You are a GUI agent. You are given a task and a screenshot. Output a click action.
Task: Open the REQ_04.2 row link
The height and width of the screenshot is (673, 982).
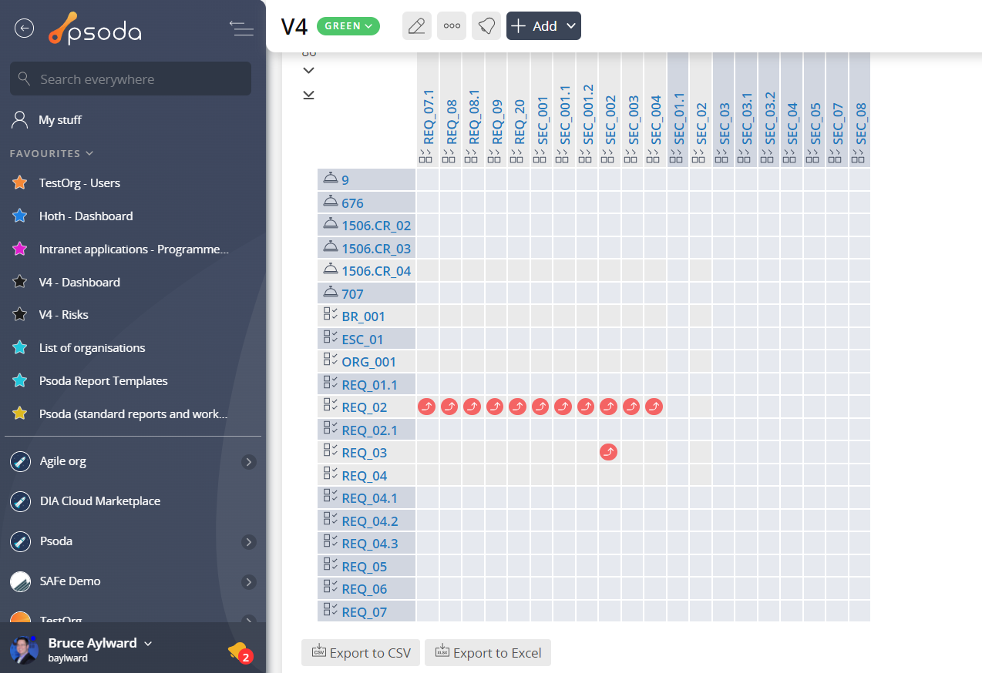point(370,521)
